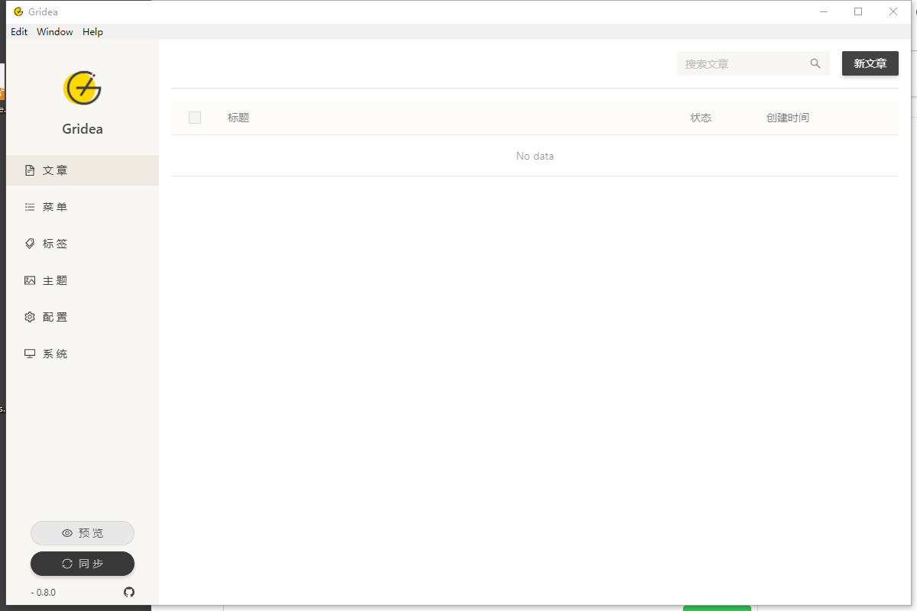The image size is (917, 611).
Task: Sync the site with 同步 button
Action: click(x=82, y=564)
